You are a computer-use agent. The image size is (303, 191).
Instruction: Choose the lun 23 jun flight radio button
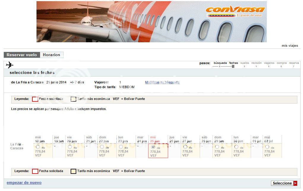pos(121,147)
